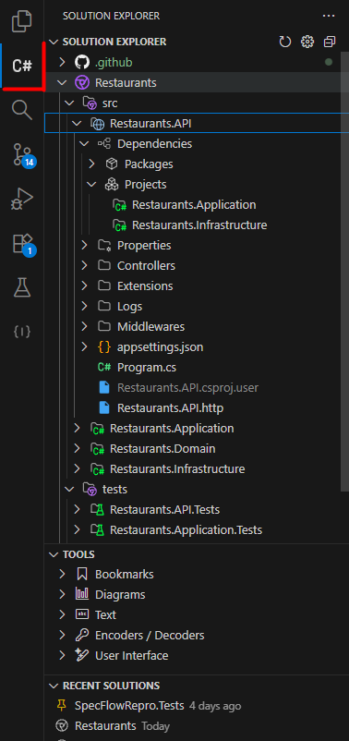349x741 pixels.
Task: Select Restaurants.Application under Projects dependencies
Action: point(194,204)
